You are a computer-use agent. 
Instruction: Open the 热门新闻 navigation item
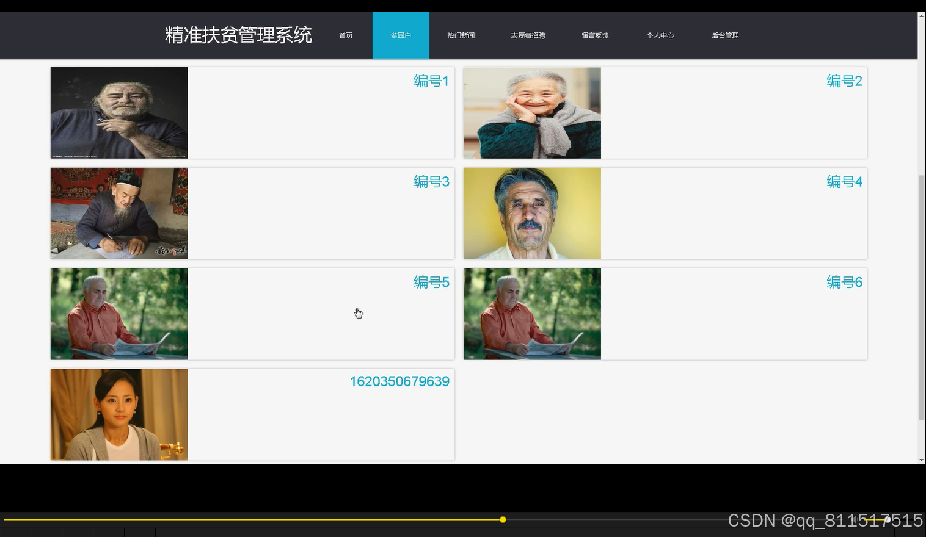pyautogui.click(x=461, y=35)
